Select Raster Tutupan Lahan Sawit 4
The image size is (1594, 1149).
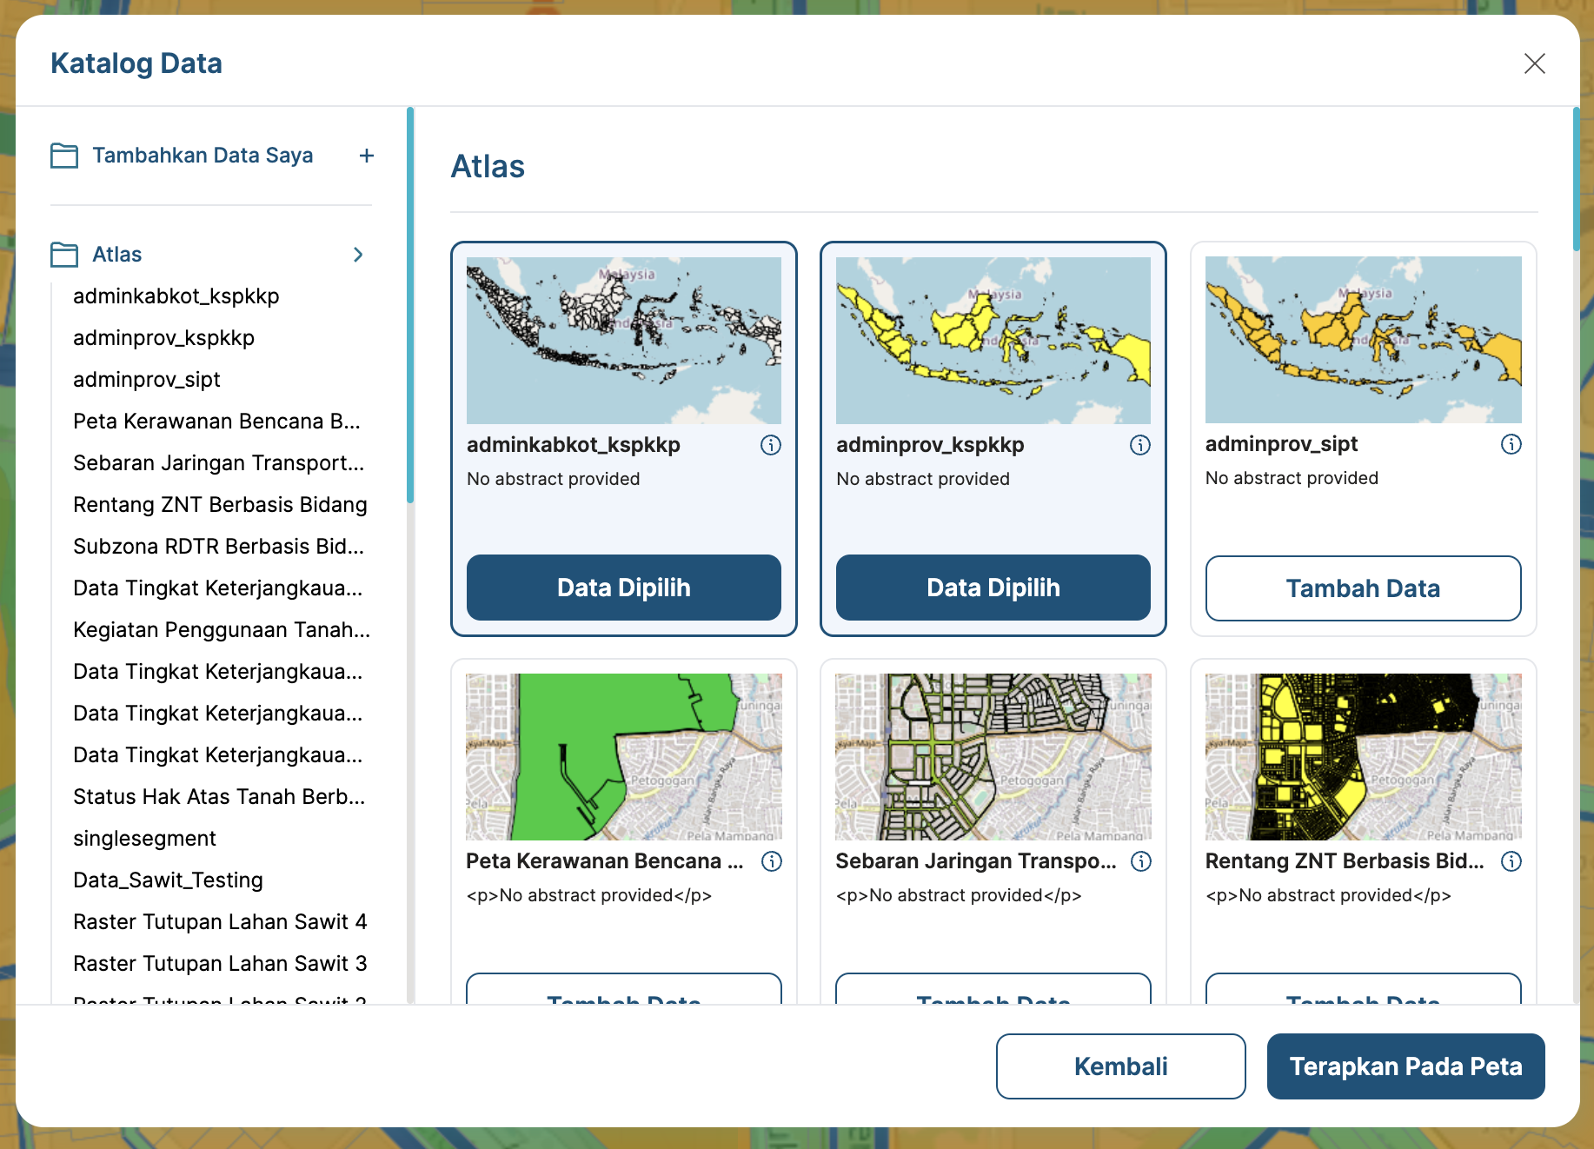[x=220, y=922]
